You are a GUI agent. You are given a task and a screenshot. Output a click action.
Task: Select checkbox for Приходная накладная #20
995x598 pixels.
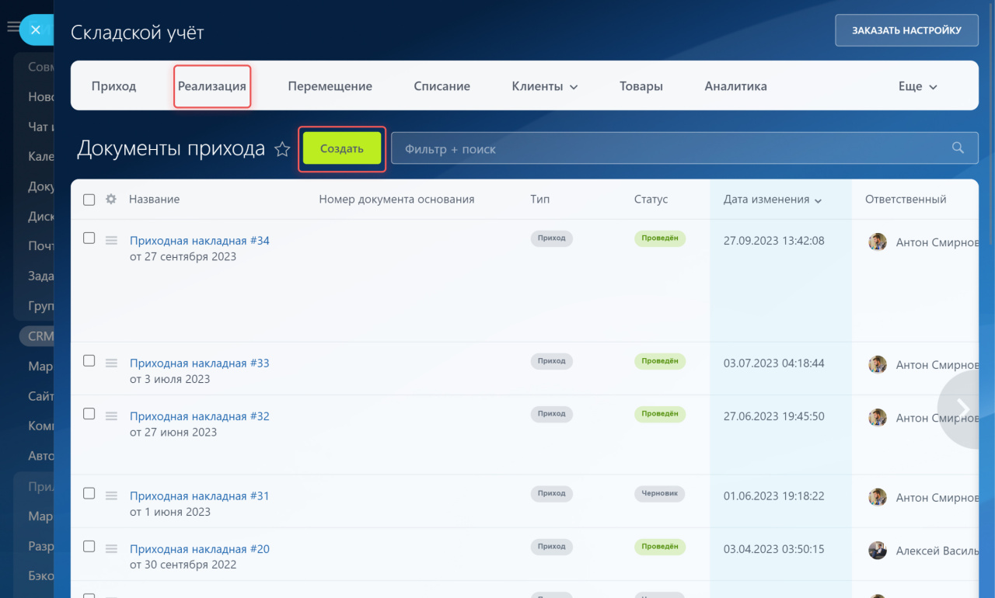(x=89, y=547)
